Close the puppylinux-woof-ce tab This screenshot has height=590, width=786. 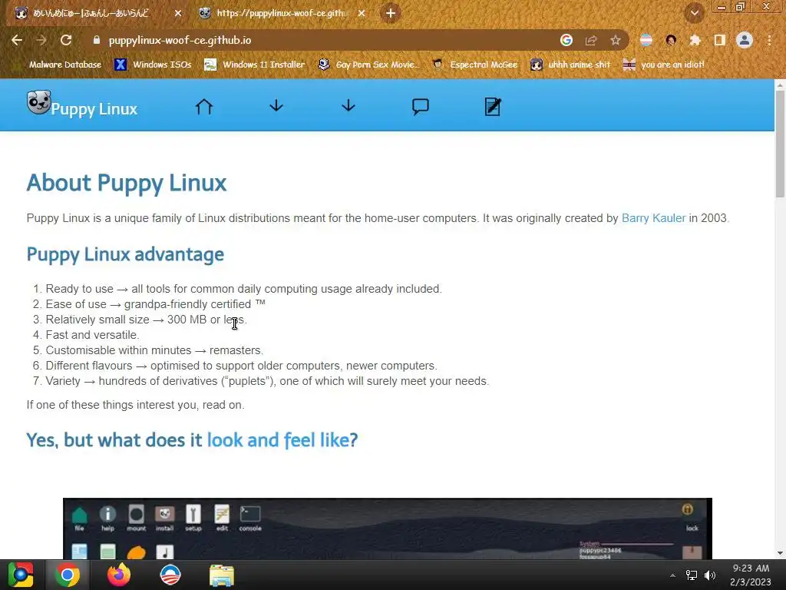click(x=362, y=13)
